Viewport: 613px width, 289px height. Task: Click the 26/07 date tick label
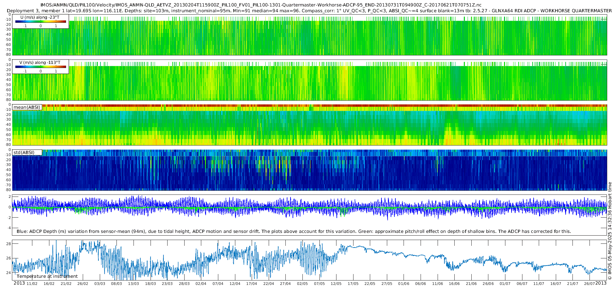tap(590, 284)
